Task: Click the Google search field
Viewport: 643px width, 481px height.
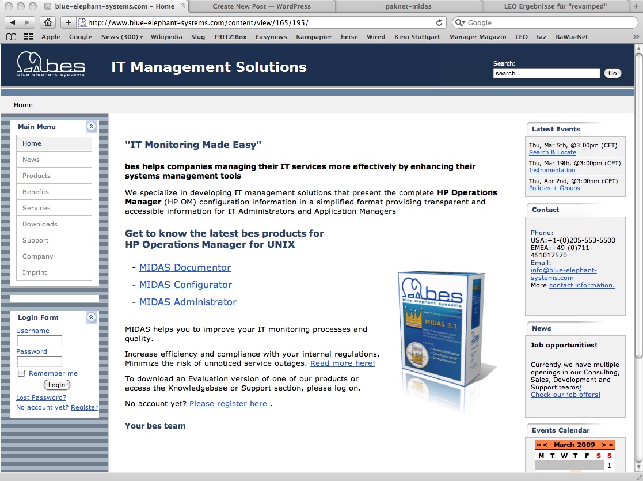Action: click(x=545, y=22)
